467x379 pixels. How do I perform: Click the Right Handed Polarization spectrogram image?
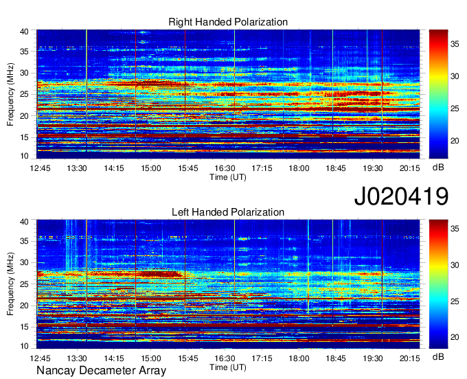click(228, 94)
